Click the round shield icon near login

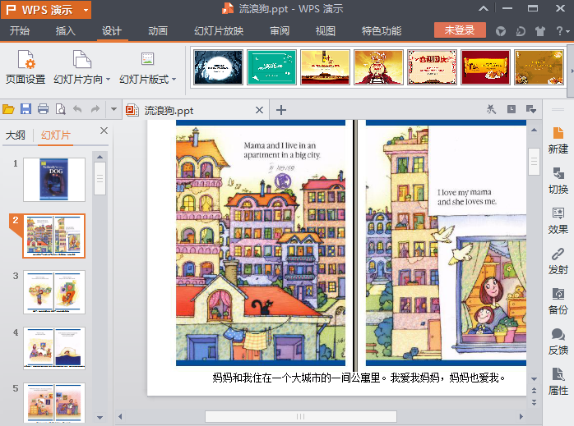point(501,31)
